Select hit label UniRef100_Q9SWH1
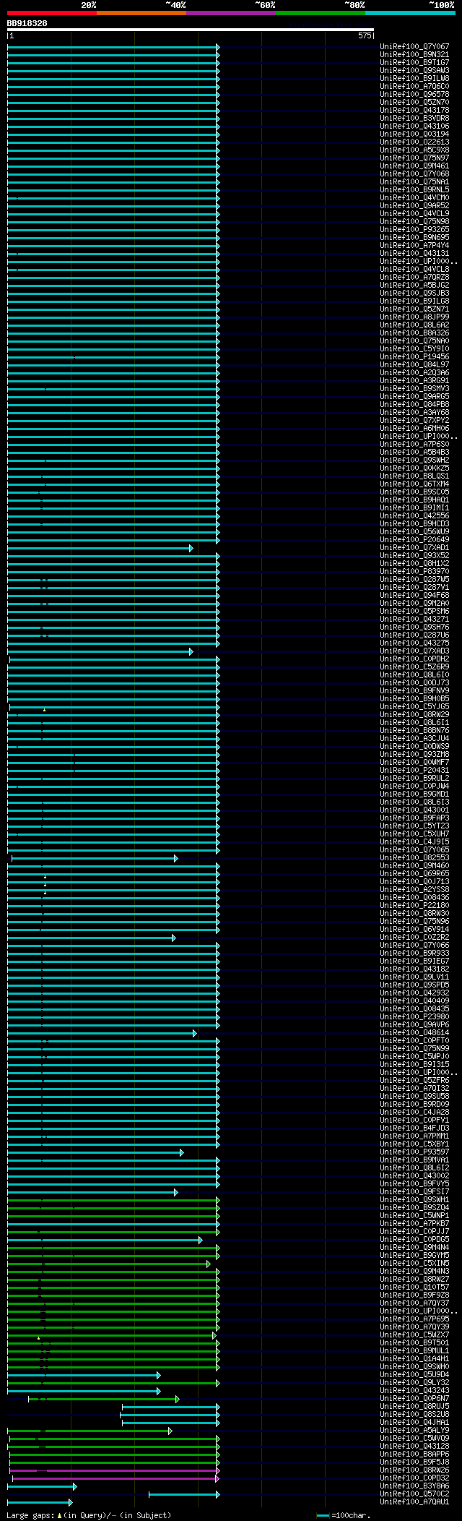The width and height of the screenshot is (462, 1521). (414, 1200)
